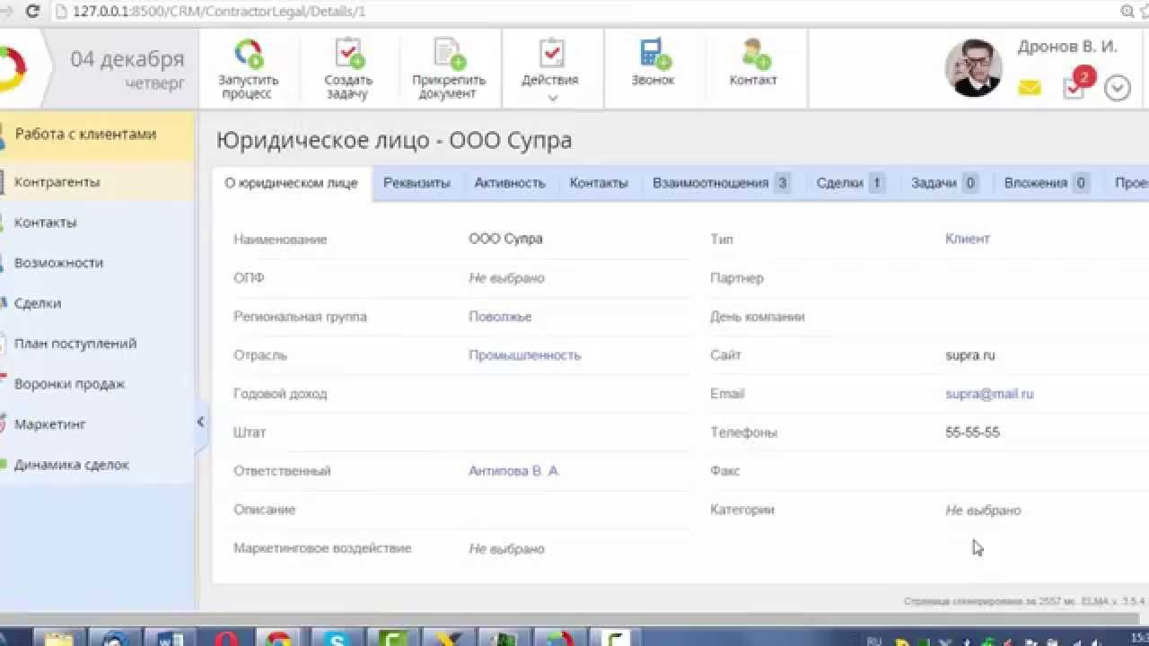Click Не выбрано next to Маркетинговое воздействие
The height and width of the screenshot is (646, 1149).
pyautogui.click(x=506, y=549)
